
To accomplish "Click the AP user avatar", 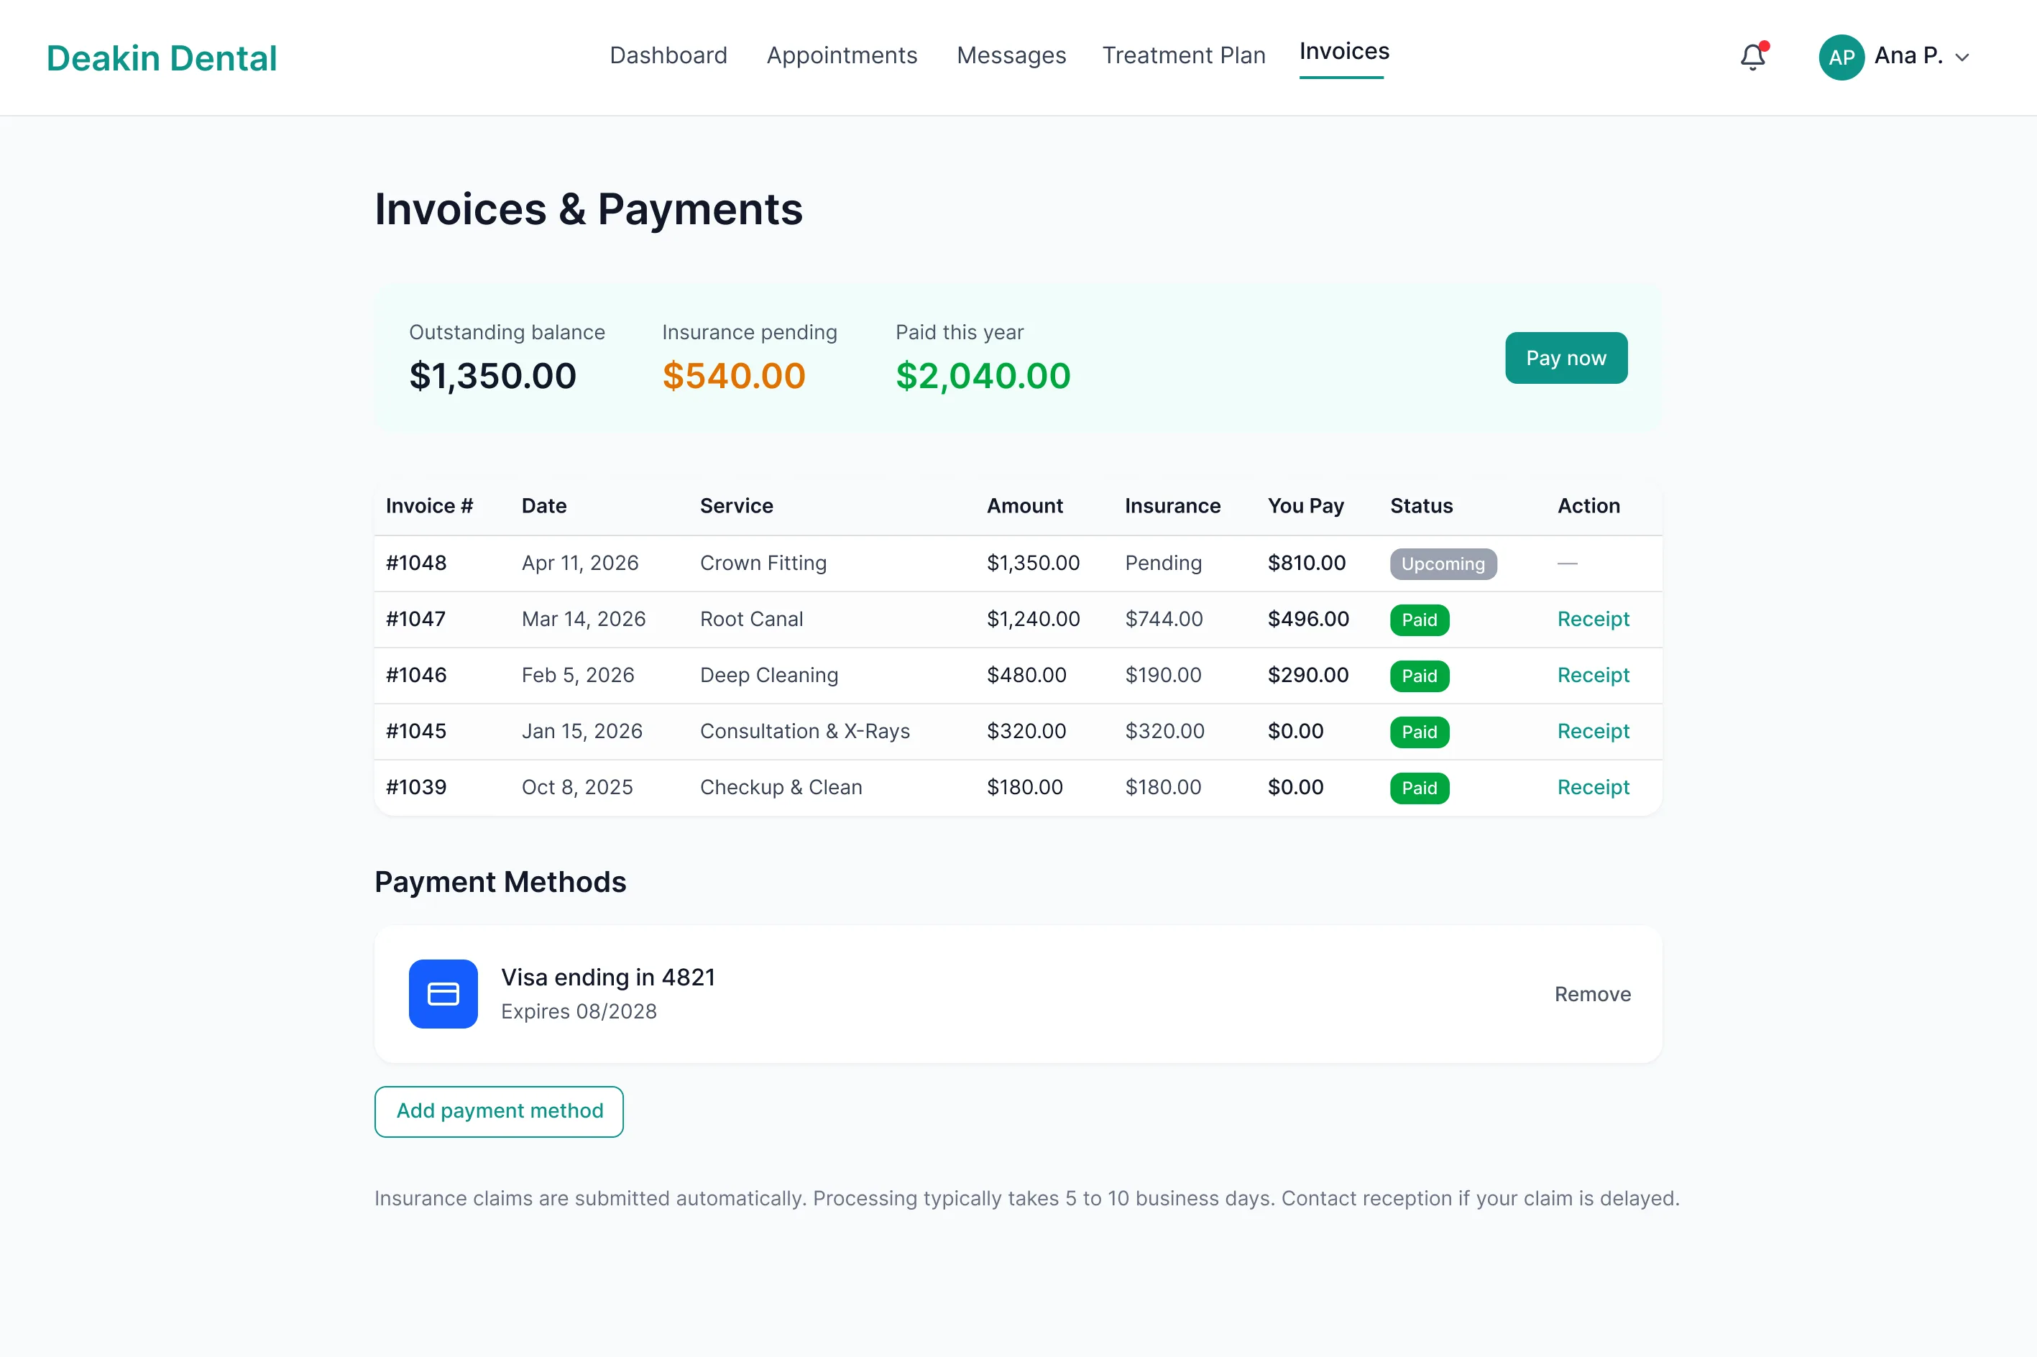I will coord(1841,57).
